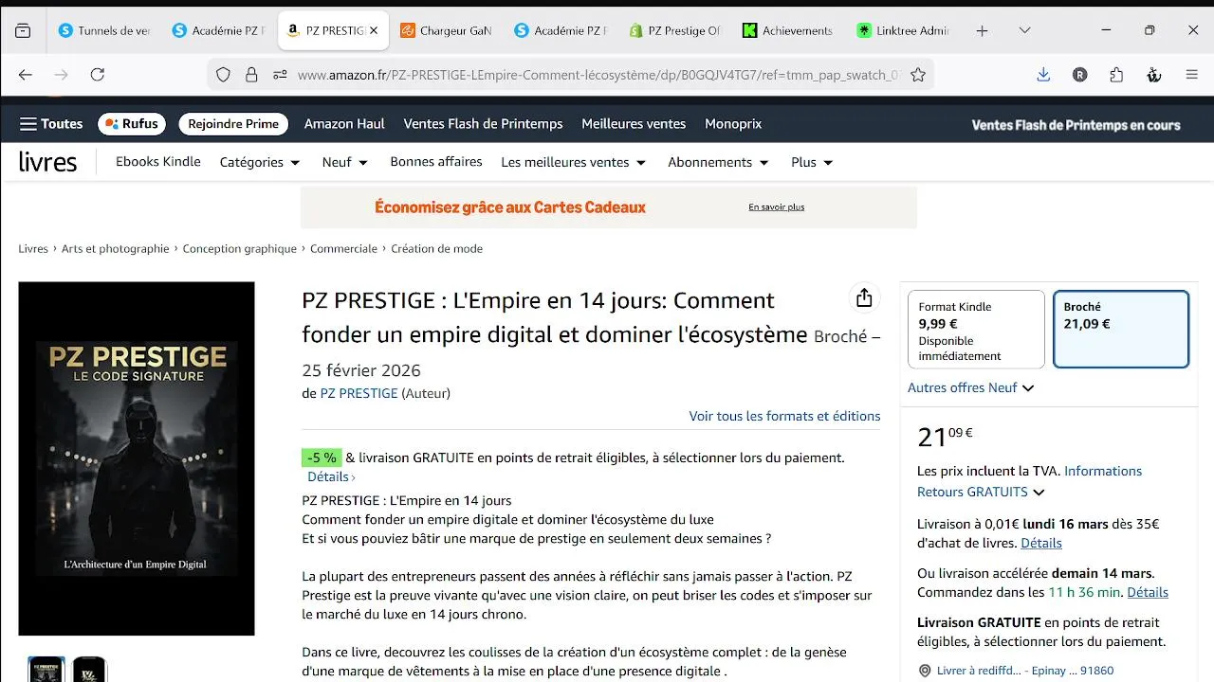Open a new tab with the plus button
The image size is (1214, 682).
pyautogui.click(x=983, y=30)
